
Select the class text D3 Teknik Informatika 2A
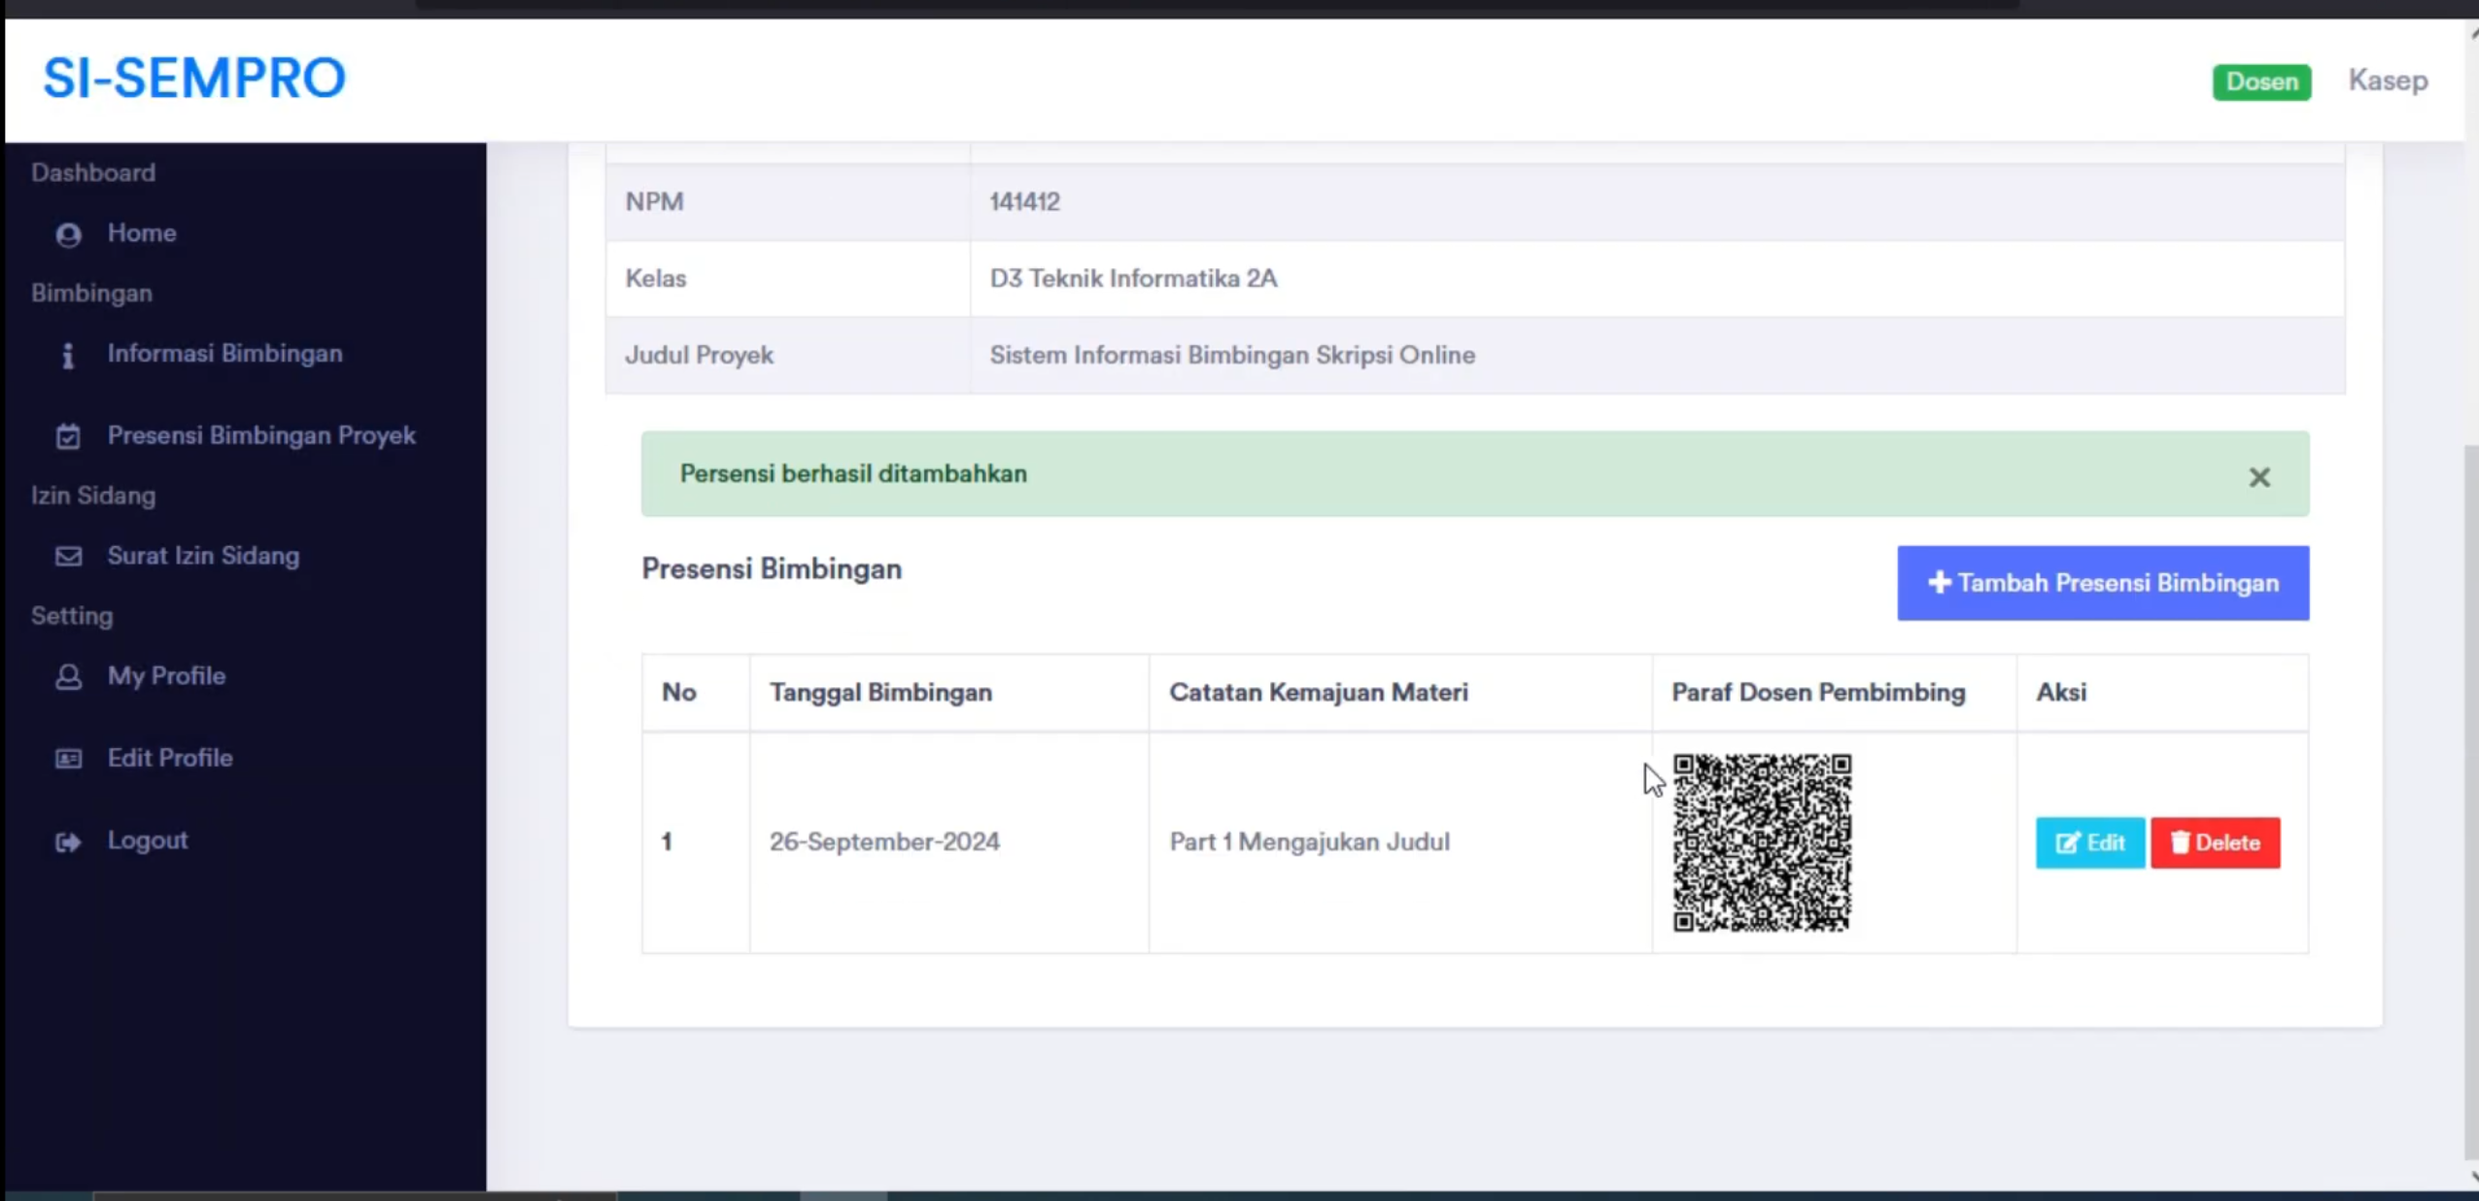click(1133, 279)
